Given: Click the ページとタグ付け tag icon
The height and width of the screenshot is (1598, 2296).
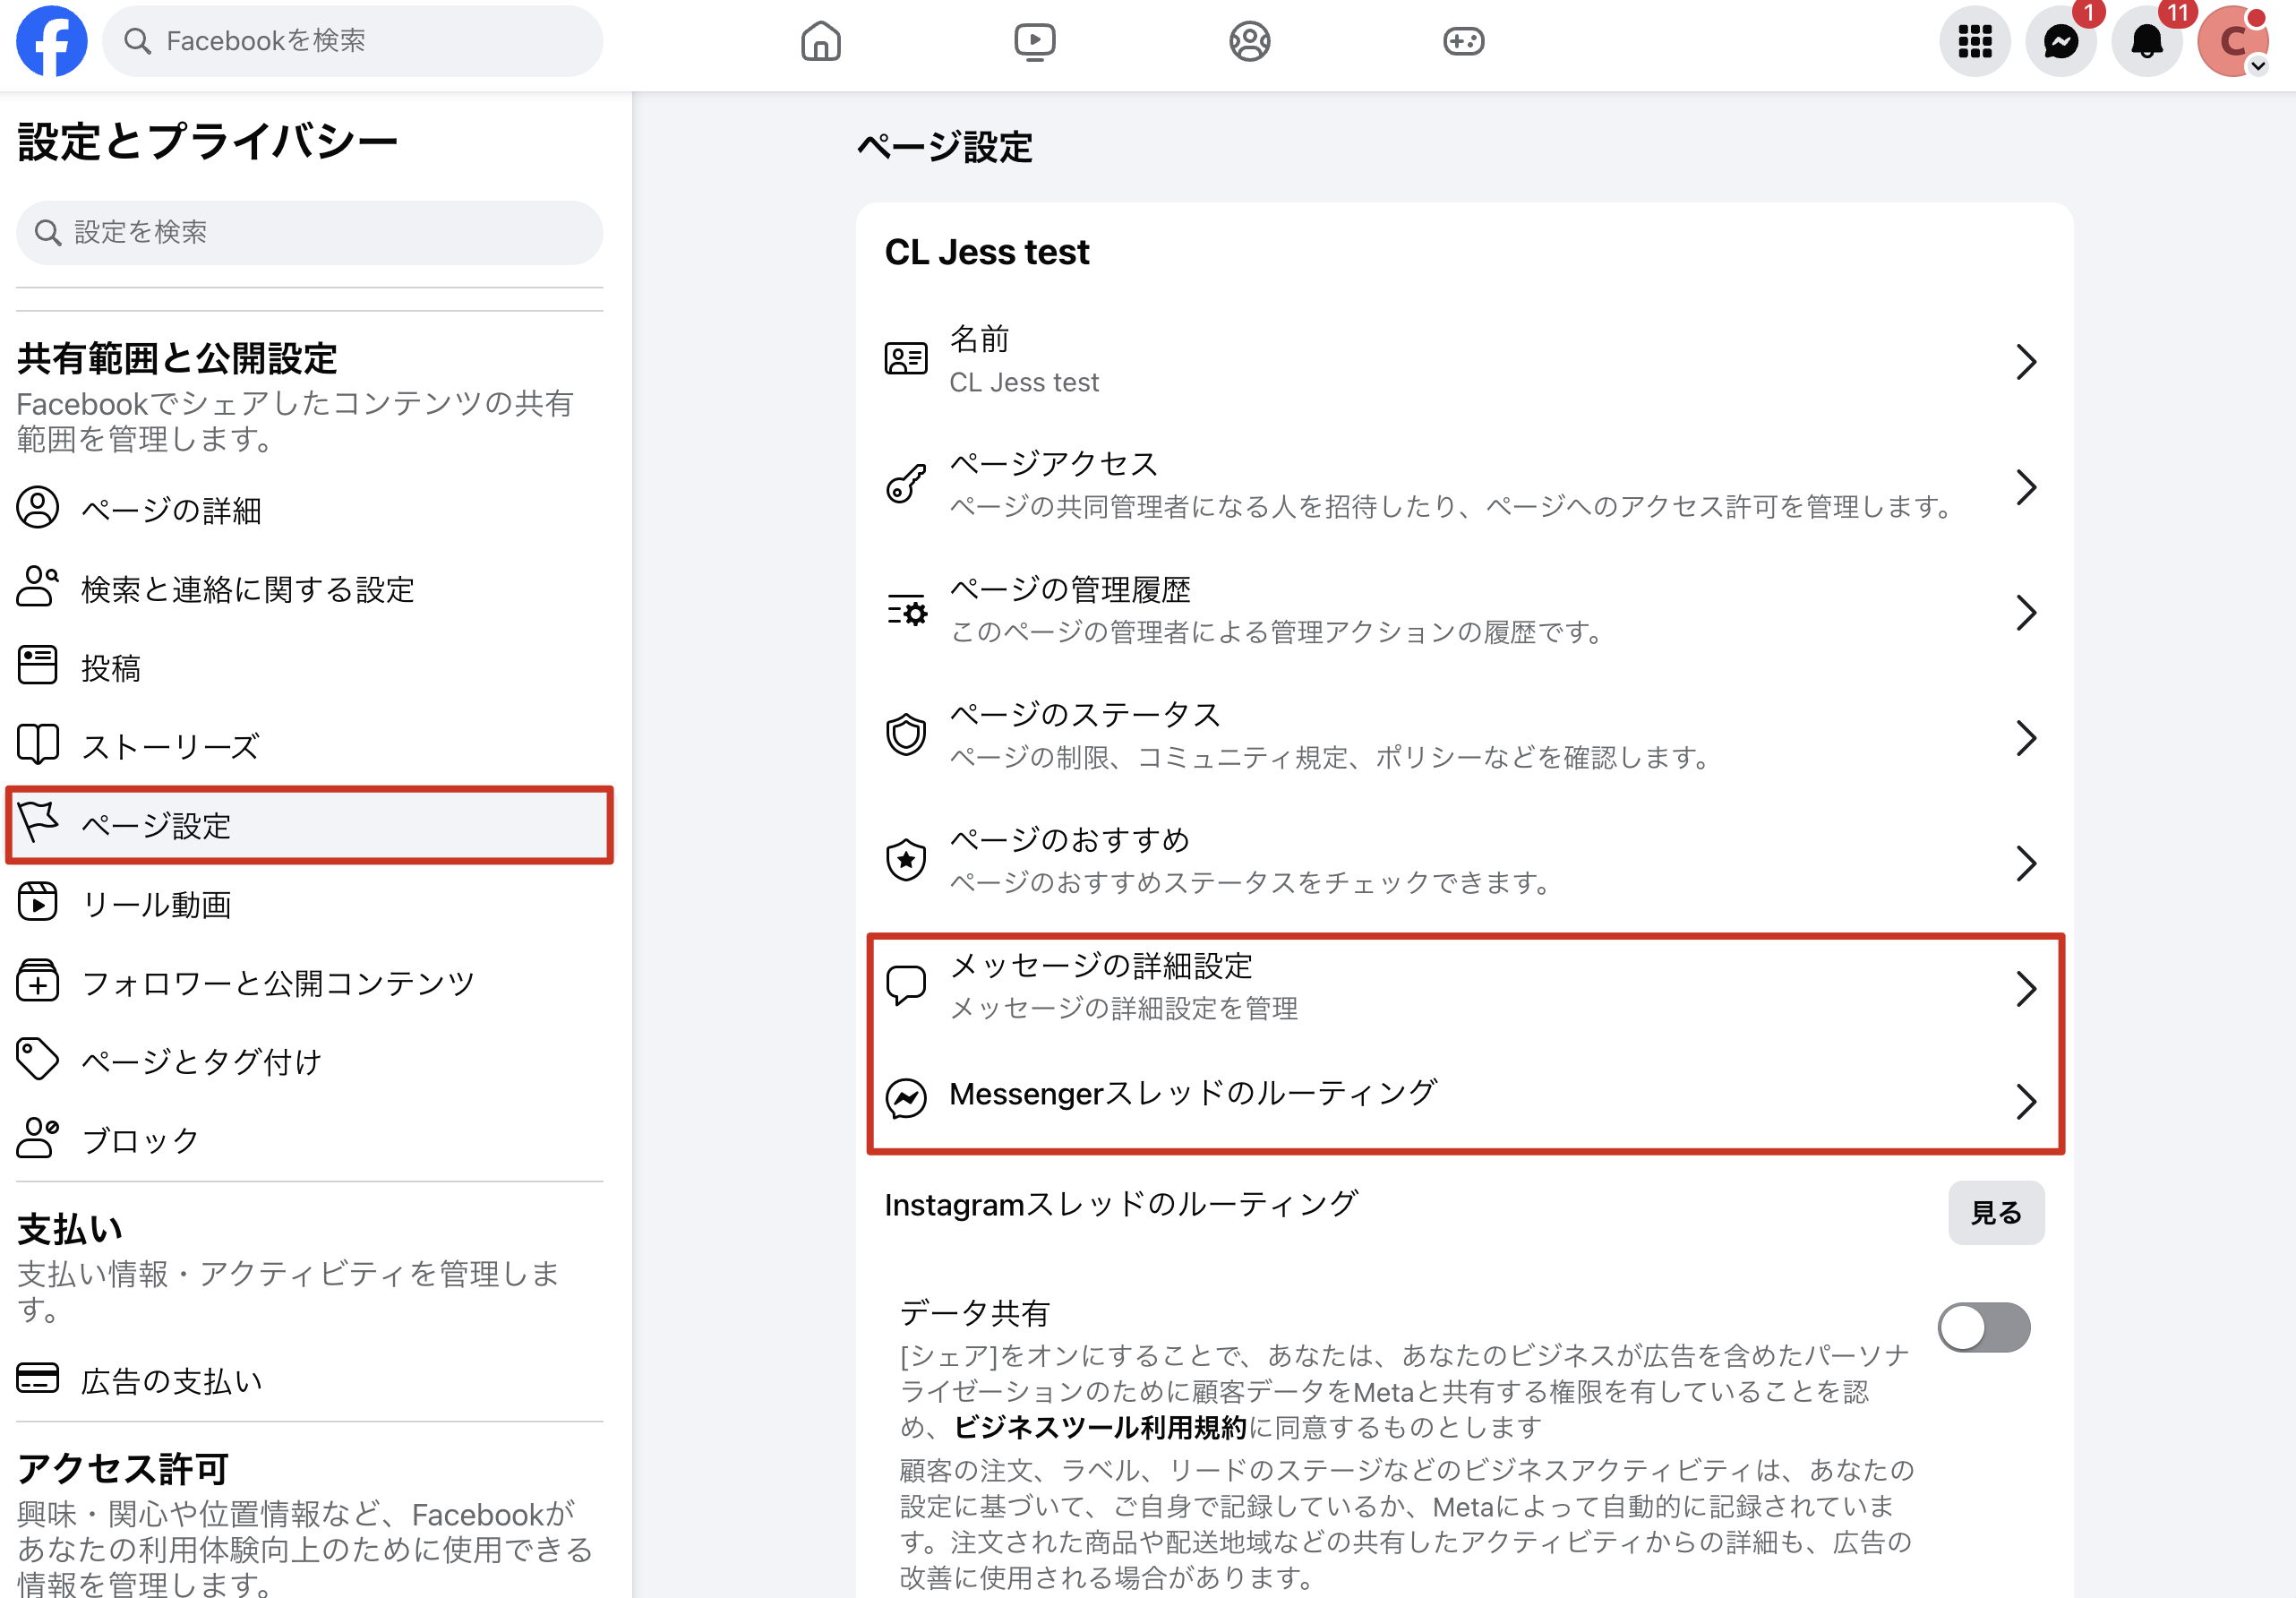Looking at the screenshot, I should (x=38, y=1060).
